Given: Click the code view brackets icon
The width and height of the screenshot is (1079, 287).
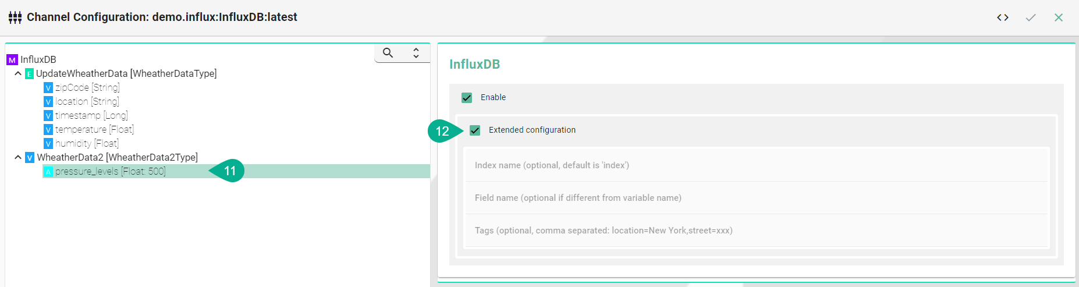Looking at the screenshot, I should coord(1002,17).
